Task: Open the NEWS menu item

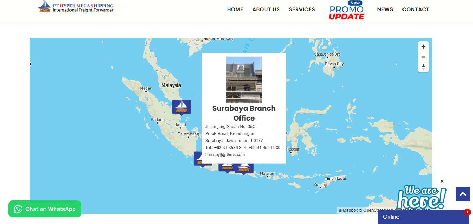Action: coord(385,9)
